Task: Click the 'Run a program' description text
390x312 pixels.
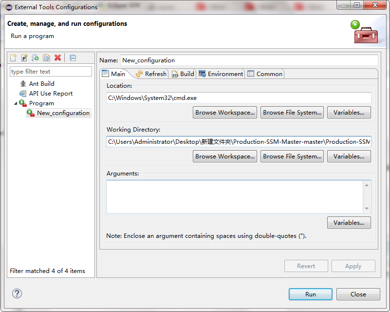Action: (x=32, y=36)
